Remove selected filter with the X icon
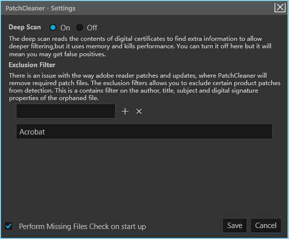The height and width of the screenshot is (239, 289). (139, 111)
